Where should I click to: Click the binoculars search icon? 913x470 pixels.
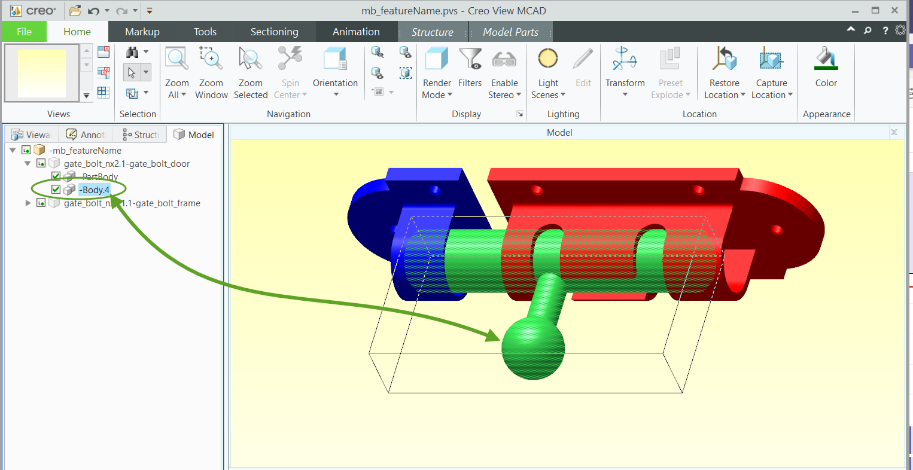132,52
